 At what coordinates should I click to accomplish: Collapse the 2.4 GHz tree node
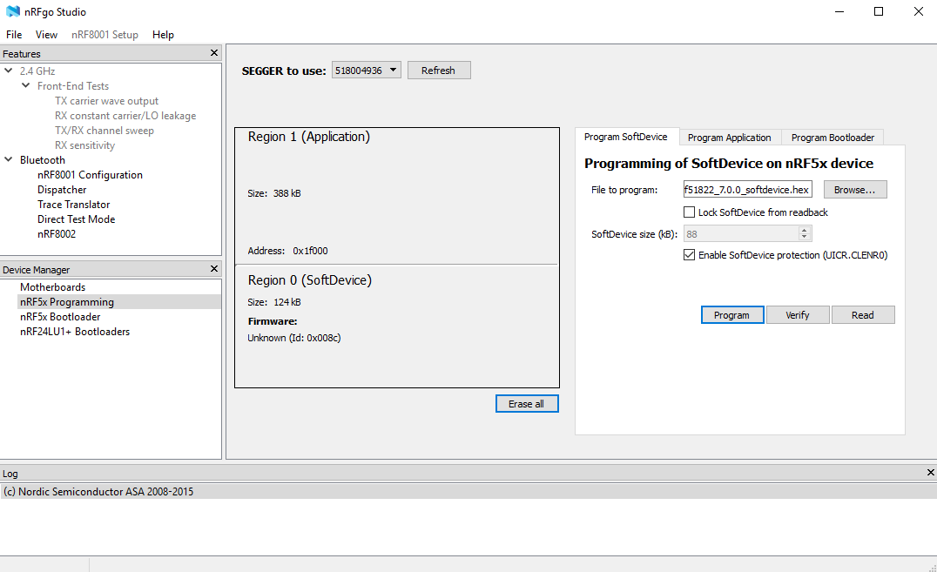9,71
